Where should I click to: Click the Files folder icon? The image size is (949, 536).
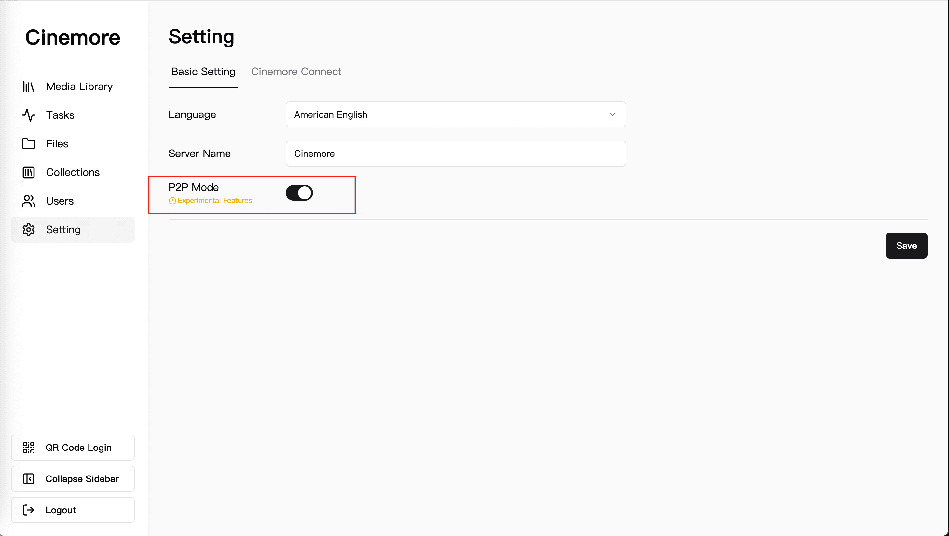pyautogui.click(x=28, y=143)
